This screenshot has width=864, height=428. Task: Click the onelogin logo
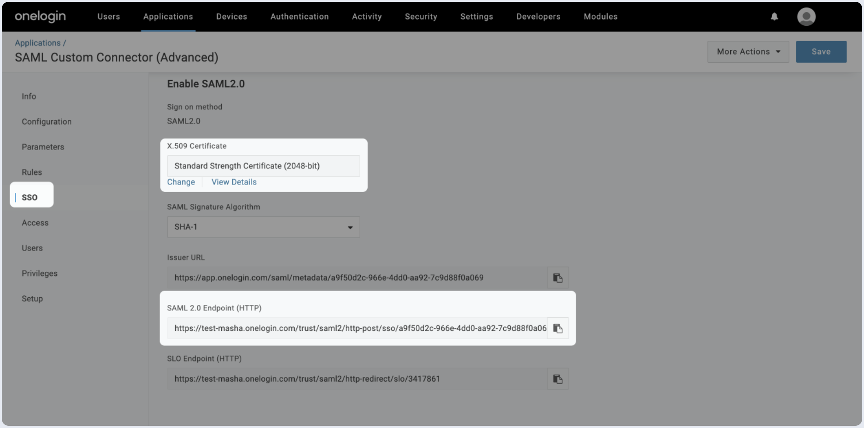pos(40,17)
